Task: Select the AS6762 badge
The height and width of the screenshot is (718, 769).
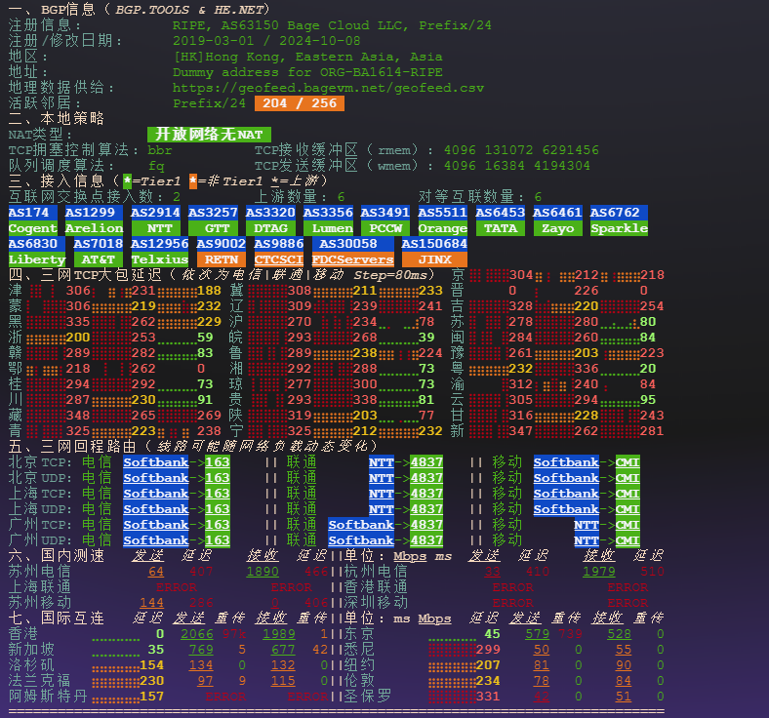Action: coord(615,213)
